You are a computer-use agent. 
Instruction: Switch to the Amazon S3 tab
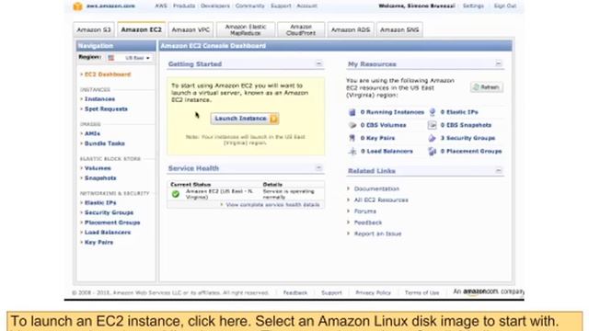[94, 29]
